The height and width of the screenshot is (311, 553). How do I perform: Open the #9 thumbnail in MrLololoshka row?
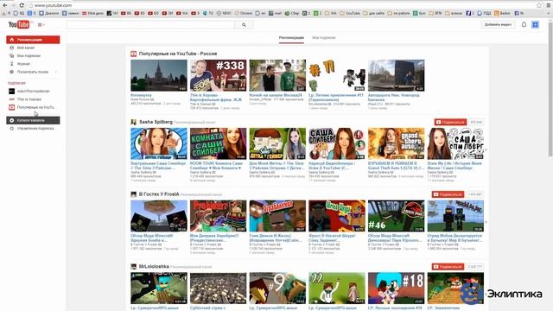click(x=277, y=288)
